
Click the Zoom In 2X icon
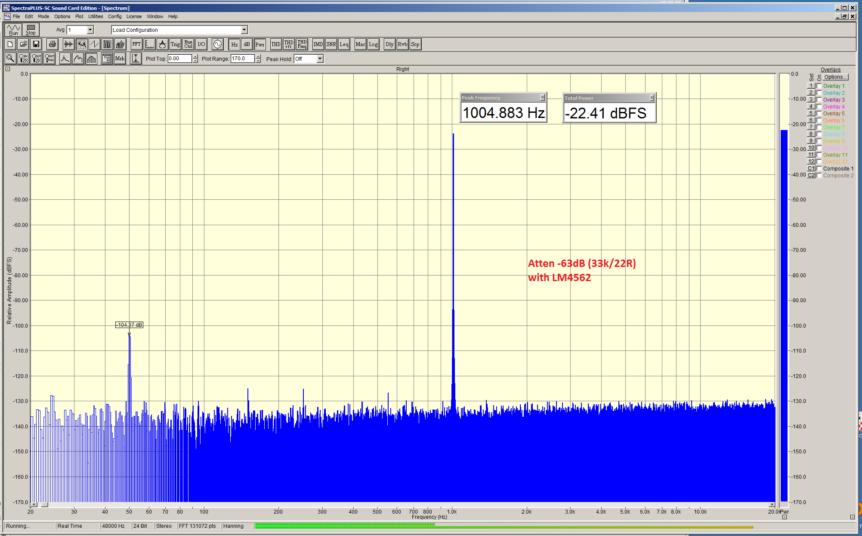tap(23, 59)
